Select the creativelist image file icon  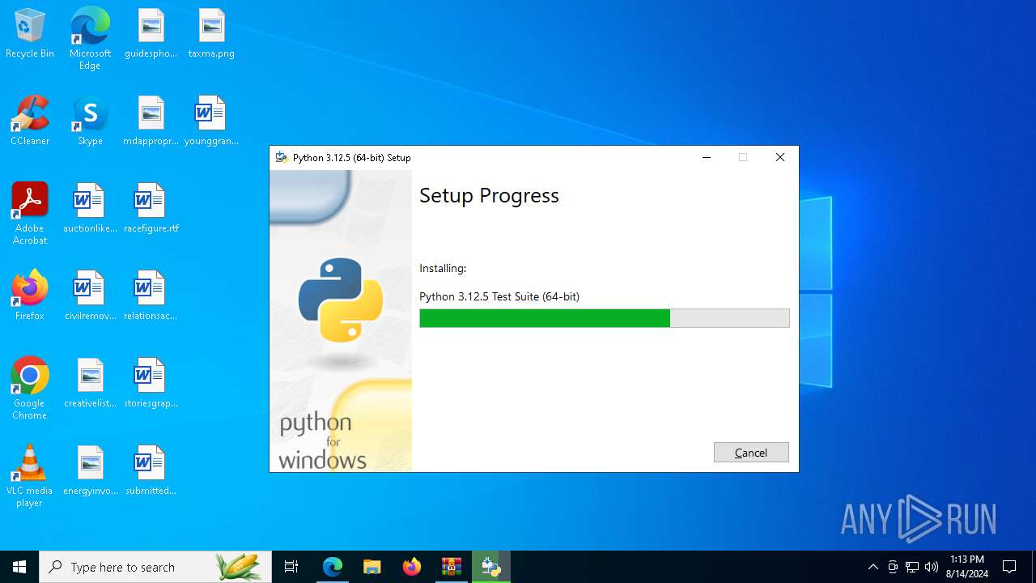[x=90, y=384]
